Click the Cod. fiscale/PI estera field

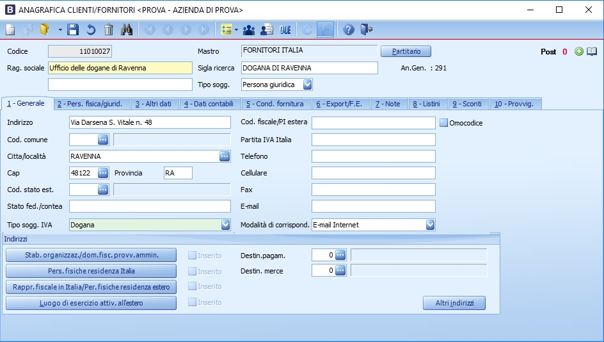coord(374,122)
